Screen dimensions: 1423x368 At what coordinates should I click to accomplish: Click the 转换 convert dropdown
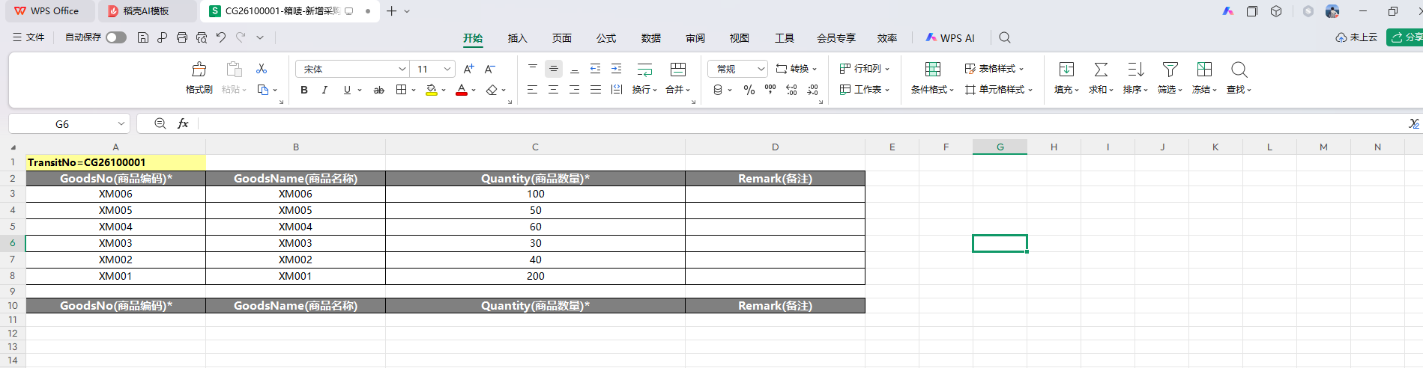[796, 69]
